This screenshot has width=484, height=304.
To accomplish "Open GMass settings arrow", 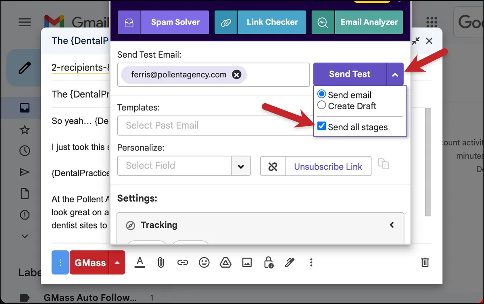I will point(117,262).
